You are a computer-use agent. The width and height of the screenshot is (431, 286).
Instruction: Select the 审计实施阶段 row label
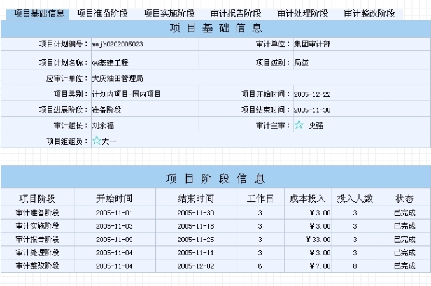(x=38, y=226)
